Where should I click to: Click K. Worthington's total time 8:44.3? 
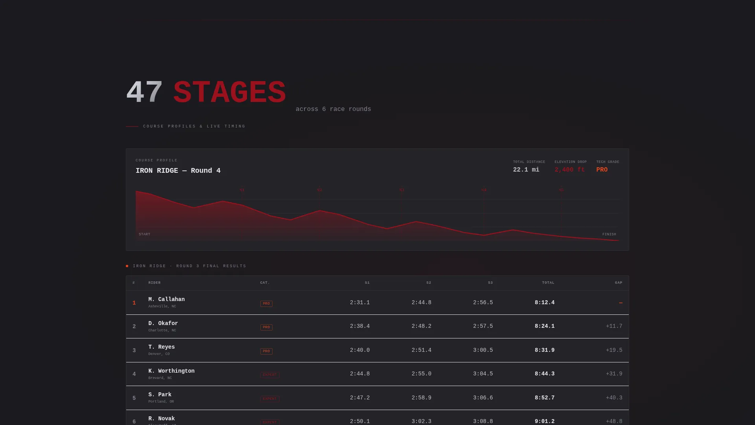click(545, 374)
